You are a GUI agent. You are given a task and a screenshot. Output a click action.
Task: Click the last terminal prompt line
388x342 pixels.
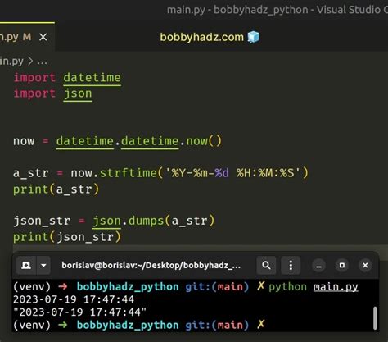(x=139, y=325)
